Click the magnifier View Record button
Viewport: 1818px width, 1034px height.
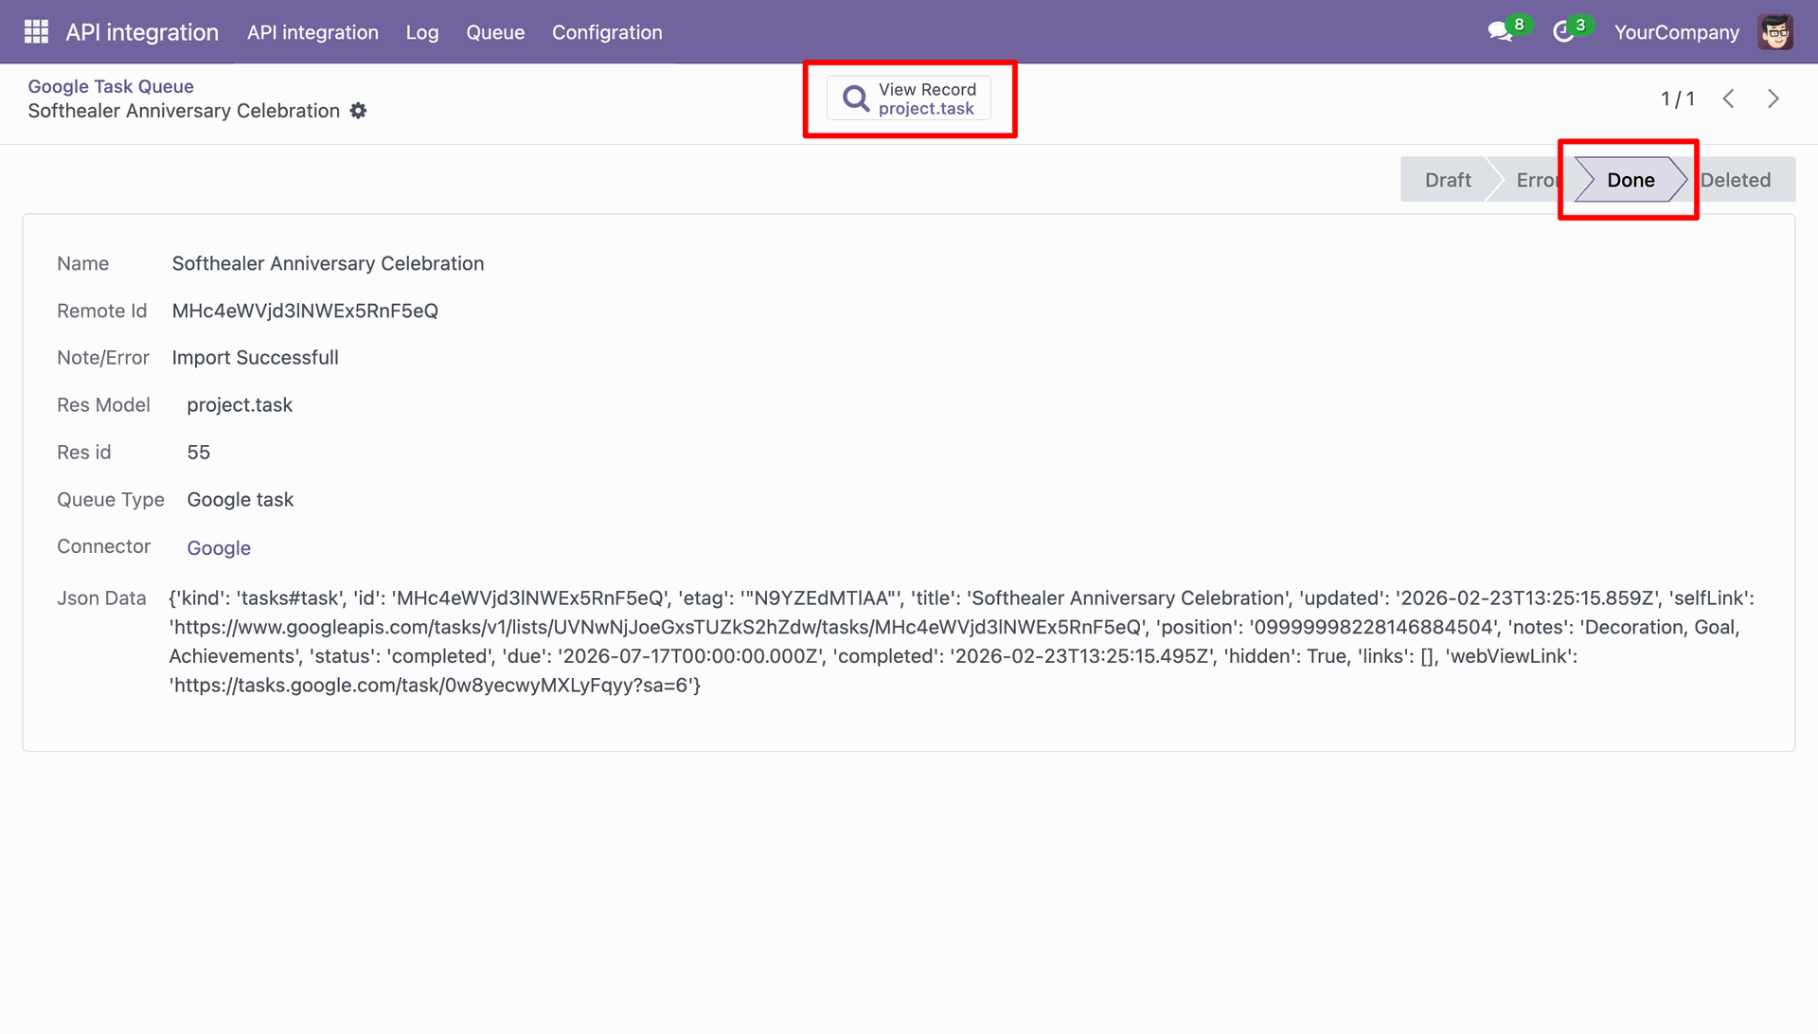[909, 98]
